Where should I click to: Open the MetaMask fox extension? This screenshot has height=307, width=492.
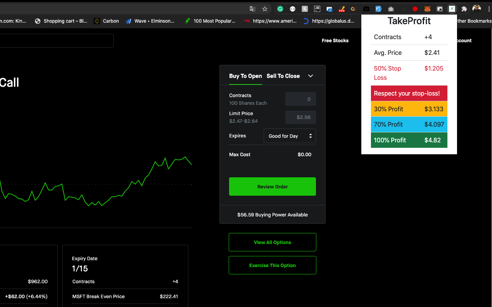click(427, 8)
